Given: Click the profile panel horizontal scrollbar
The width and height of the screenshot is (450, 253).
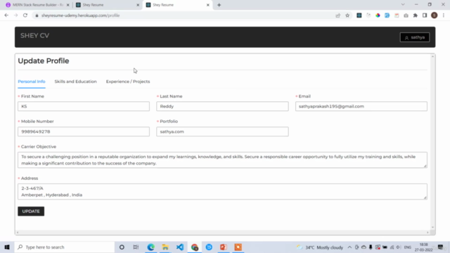Looking at the screenshot, I should tap(222, 233).
